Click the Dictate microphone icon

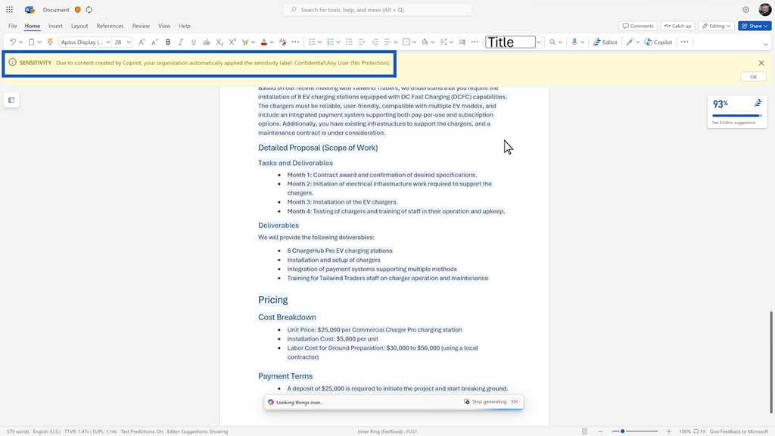pos(575,42)
